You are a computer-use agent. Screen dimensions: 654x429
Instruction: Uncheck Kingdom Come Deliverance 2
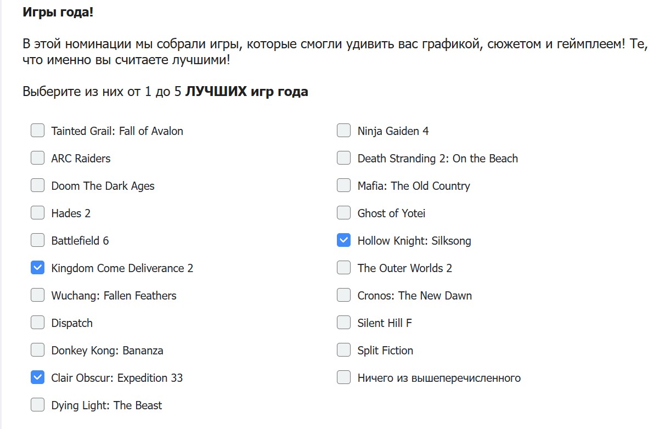[37, 268]
